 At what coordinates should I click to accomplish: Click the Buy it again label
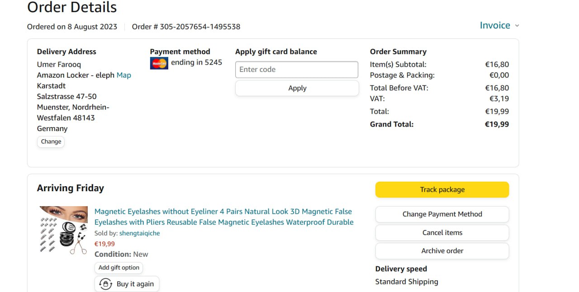pyautogui.click(x=135, y=284)
